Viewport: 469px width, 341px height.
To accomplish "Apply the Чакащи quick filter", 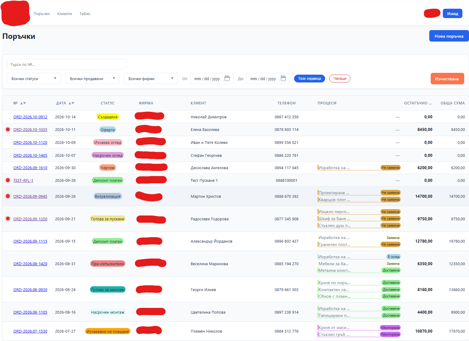I will (x=340, y=79).
